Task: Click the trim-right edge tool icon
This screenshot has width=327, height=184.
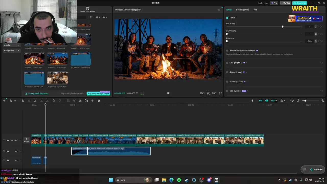Action: click(48, 101)
